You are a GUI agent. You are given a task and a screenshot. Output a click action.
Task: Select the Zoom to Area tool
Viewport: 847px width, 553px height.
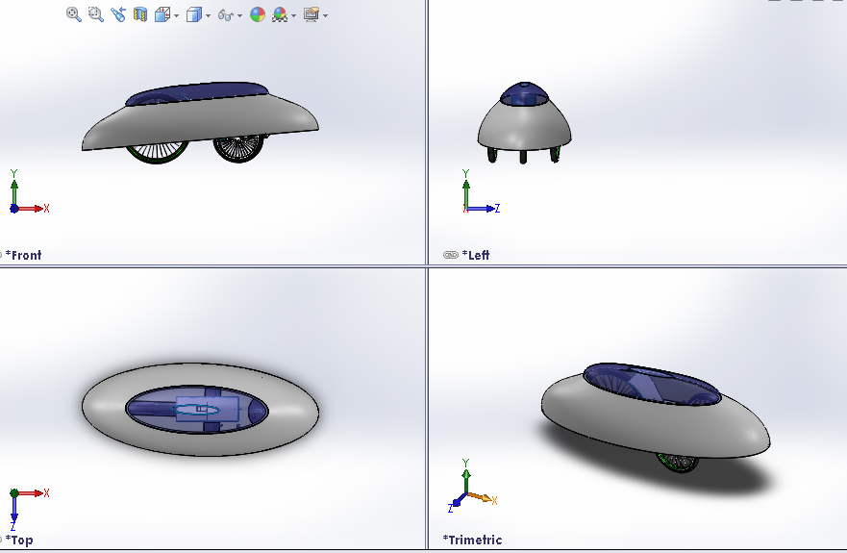click(x=96, y=14)
